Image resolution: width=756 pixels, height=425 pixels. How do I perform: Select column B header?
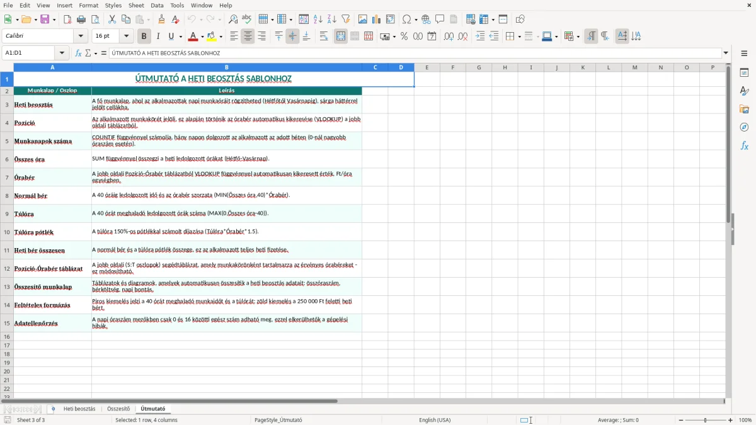pyautogui.click(x=227, y=67)
